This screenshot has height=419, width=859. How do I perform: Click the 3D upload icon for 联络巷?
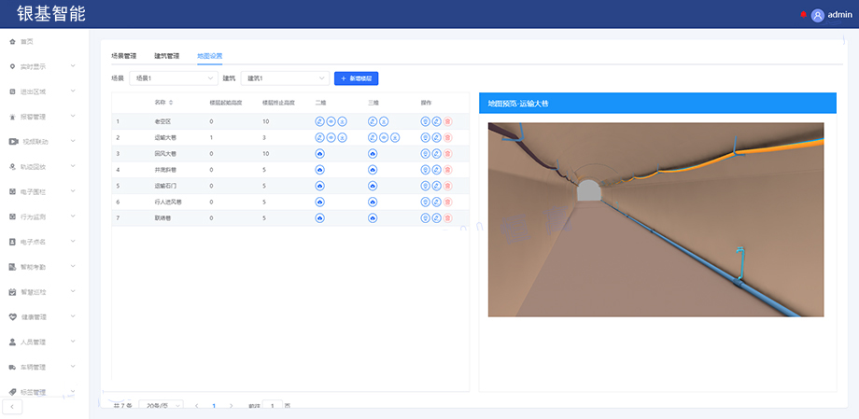(x=373, y=217)
